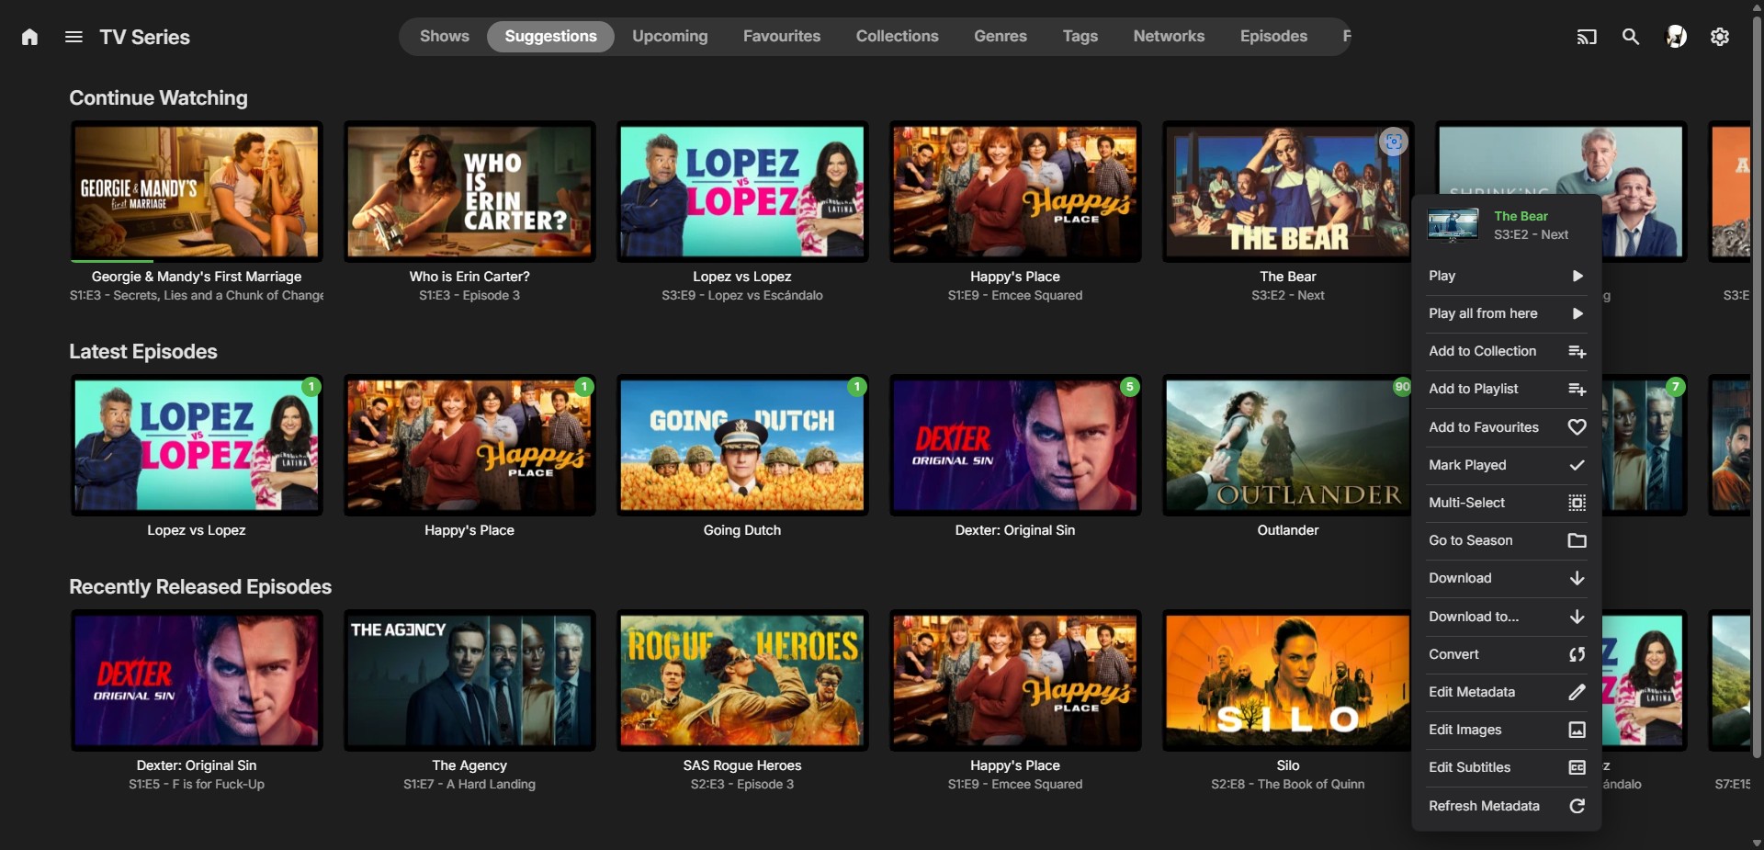Viewport: 1764px width, 850px height.
Task: Choose Go to Season
Action: [x=1507, y=540]
